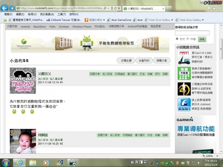Click the 住商不動產 ad icon
223x167 pixels.
pyautogui.click(x=184, y=73)
